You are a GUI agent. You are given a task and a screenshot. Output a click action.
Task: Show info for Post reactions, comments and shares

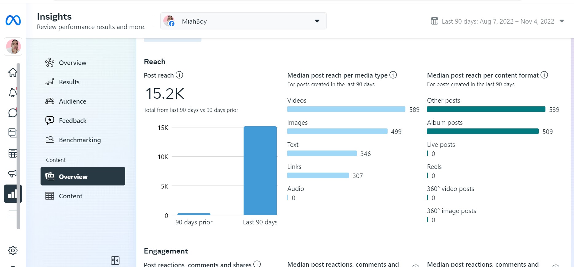point(257,264)
